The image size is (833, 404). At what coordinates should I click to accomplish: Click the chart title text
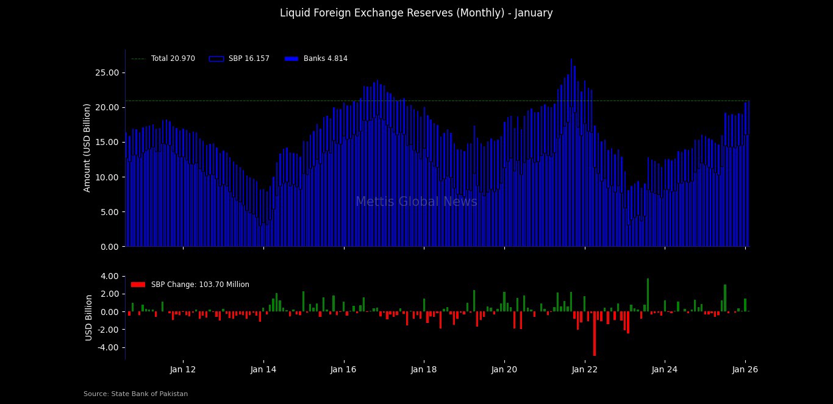[x=416, y=13]
